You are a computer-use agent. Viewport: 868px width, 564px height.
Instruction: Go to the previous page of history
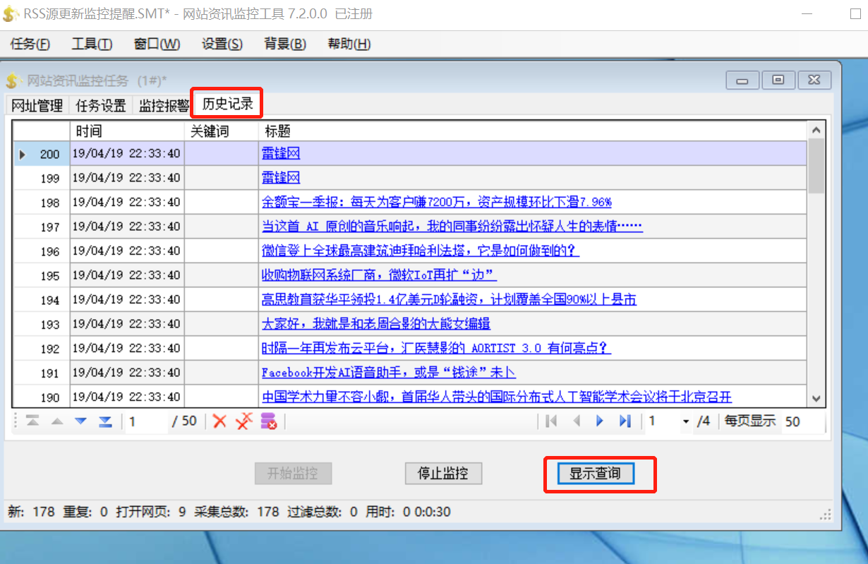[x=576, y=421]
